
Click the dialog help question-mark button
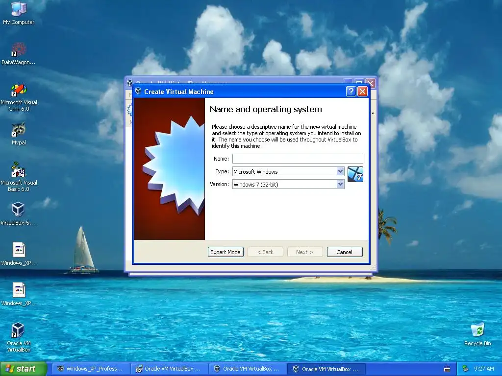click(351, 92)
